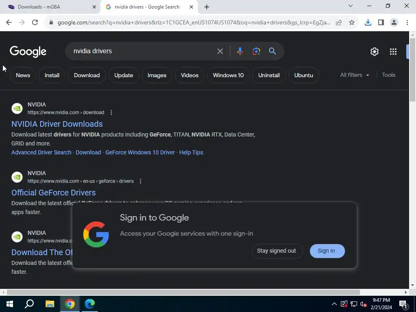Open the Chrome profile avatar
Image resolution: width=416 pixels, height=312 pixels.
[394, 23]
